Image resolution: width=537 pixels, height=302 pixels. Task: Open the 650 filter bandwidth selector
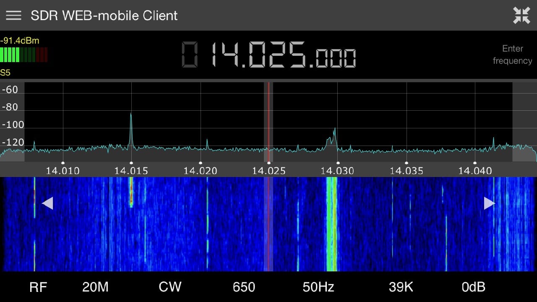tap(244, 287)
